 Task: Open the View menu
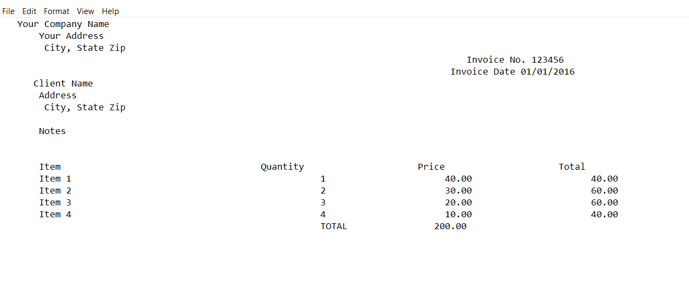[x=86, y=11]
